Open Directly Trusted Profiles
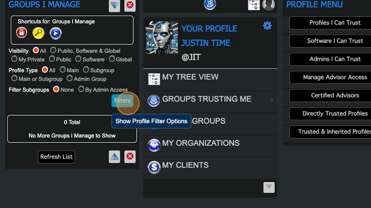 pyautogui.click(x=330, y=113)
